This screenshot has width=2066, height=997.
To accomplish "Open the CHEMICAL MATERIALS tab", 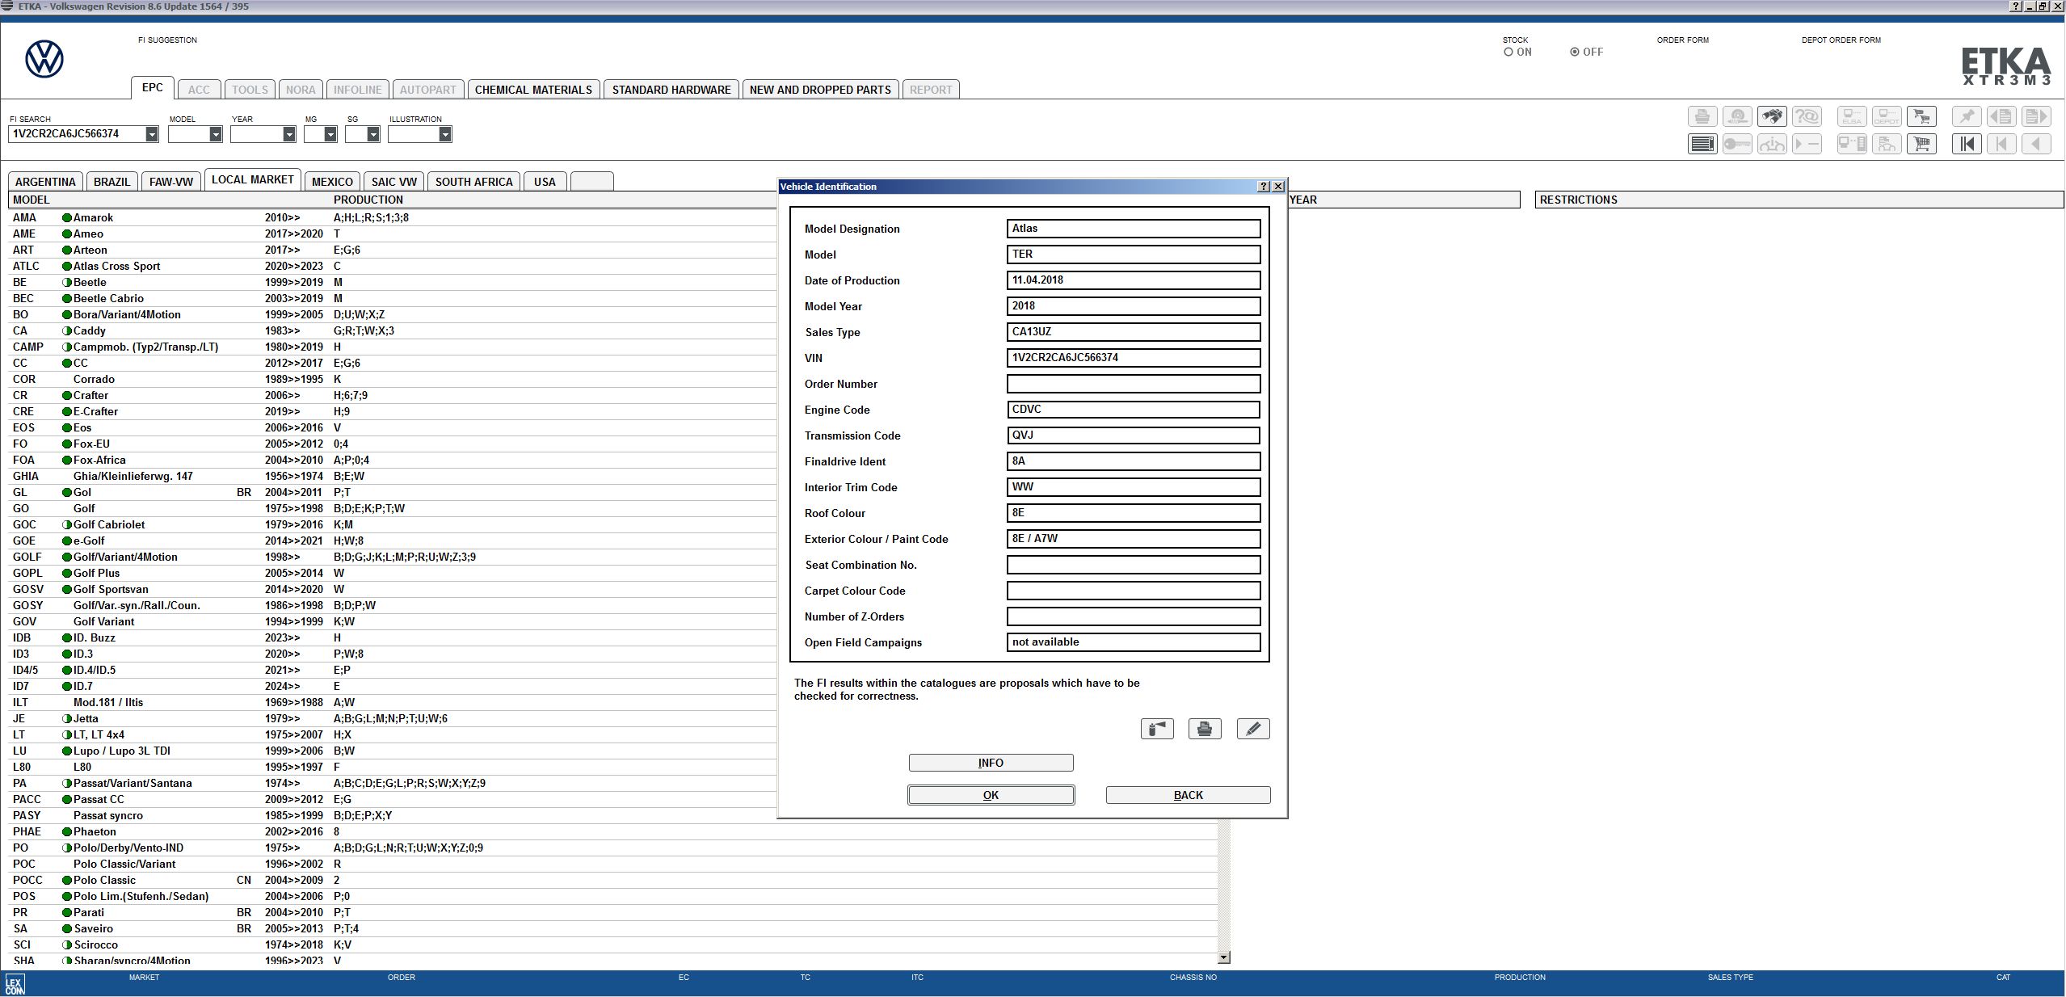I will (533, 89).
